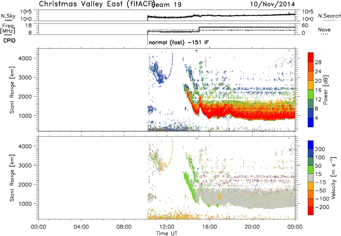The image size is (341, 236).
Task: Click the '12:00' time tick label
Action: pyautogui.click(x=167, y=227)
